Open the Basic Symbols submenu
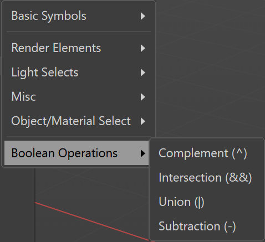265x242 pixels. (77, 16)
